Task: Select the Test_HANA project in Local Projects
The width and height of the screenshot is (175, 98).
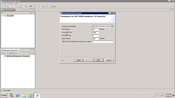Action: coord(10,16)
